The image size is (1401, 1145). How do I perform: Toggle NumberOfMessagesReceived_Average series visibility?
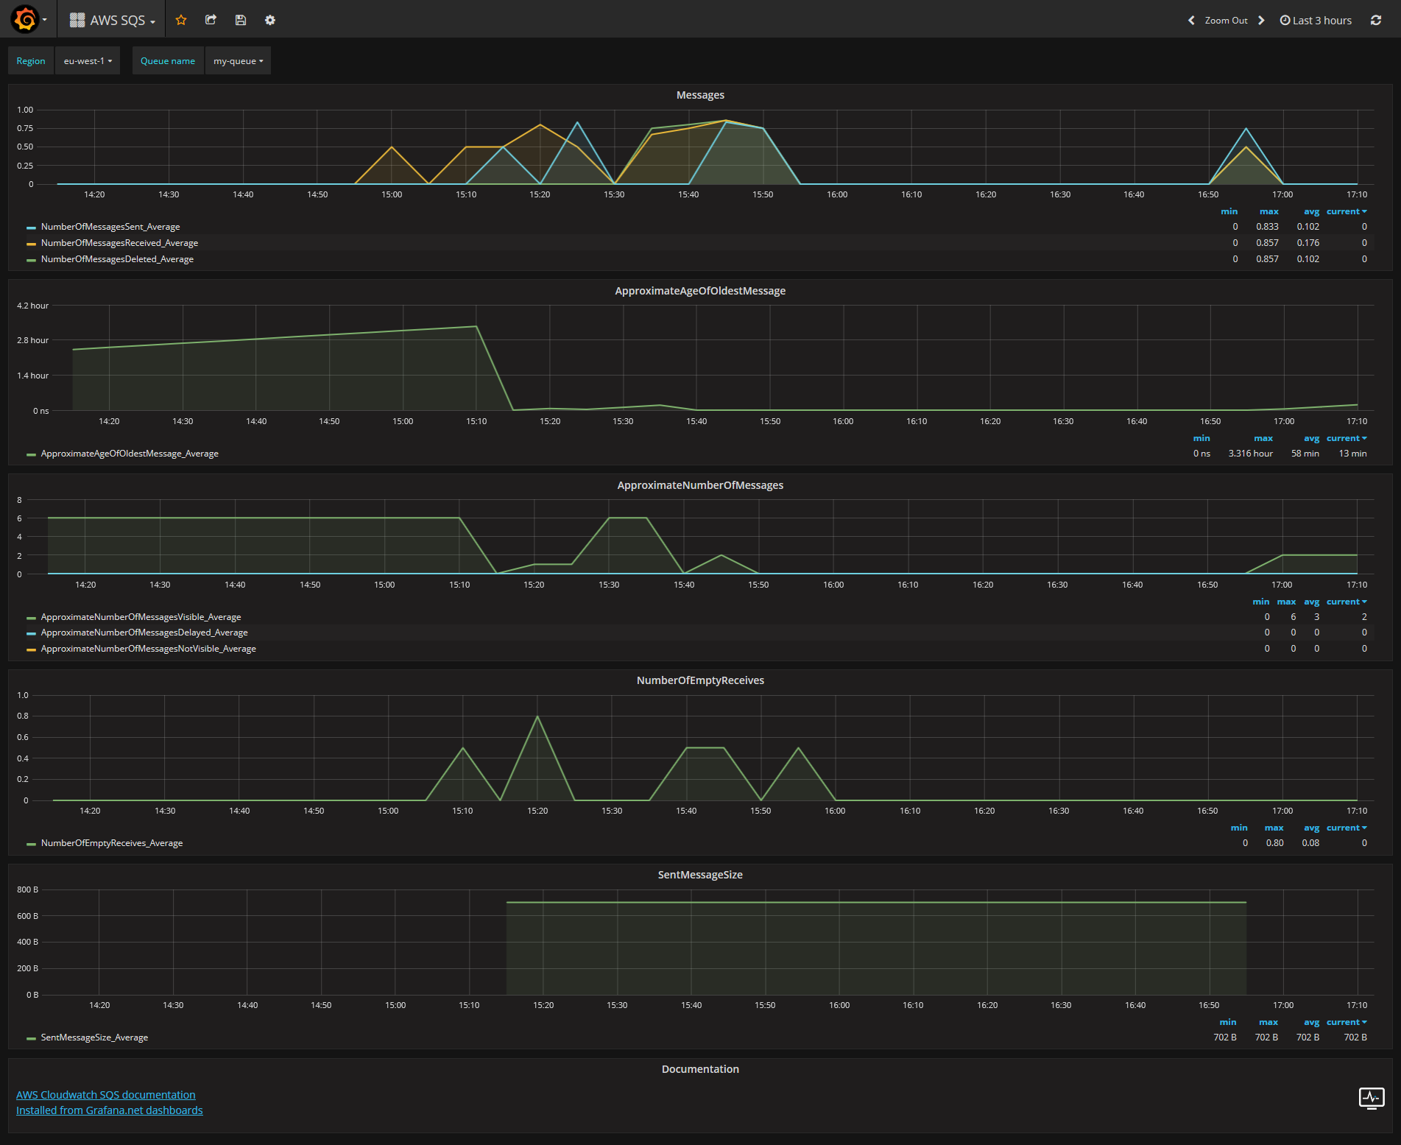119,243
